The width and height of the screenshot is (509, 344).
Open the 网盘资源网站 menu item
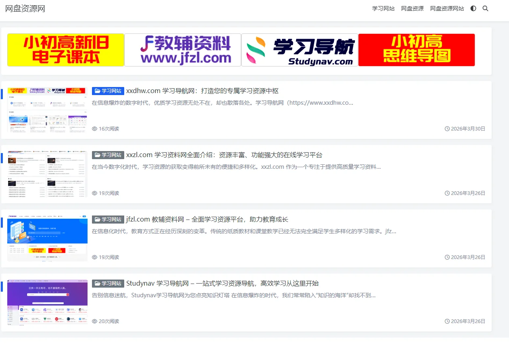point(447,8)
